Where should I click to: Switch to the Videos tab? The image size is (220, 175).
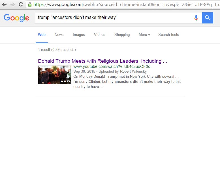(x=99, y=34)
